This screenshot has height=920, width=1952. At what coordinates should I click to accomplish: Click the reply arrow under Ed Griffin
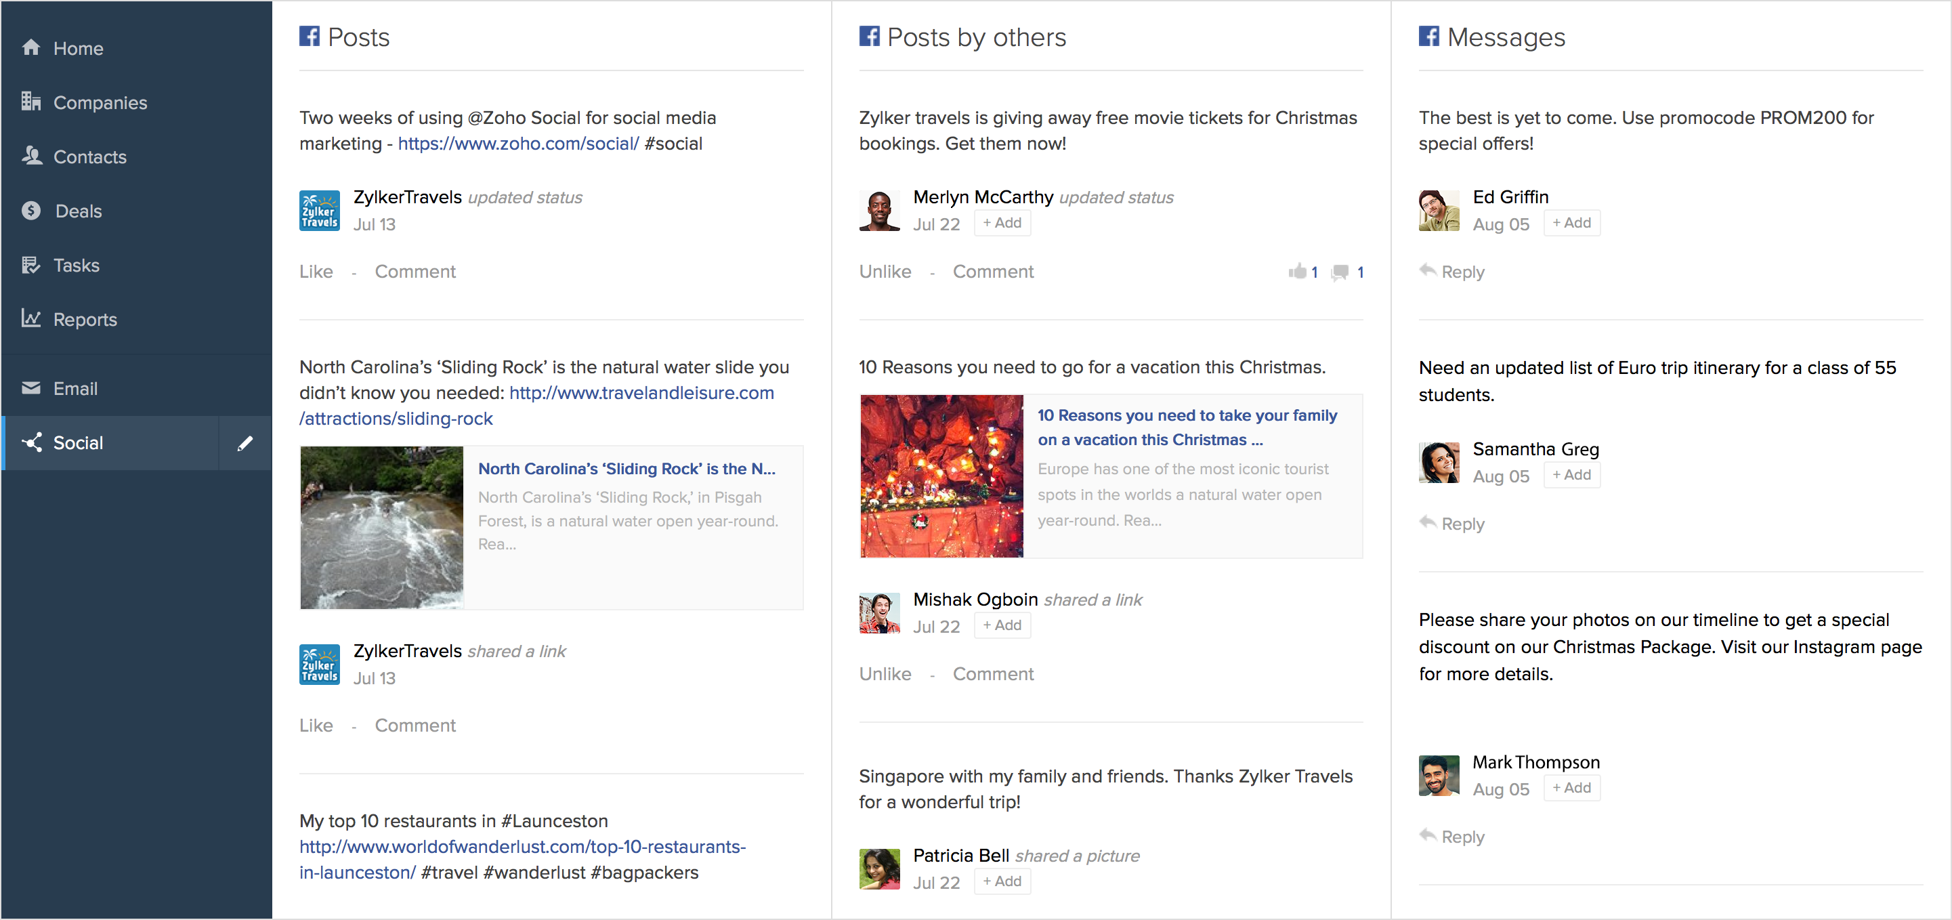pos(1428,270)
